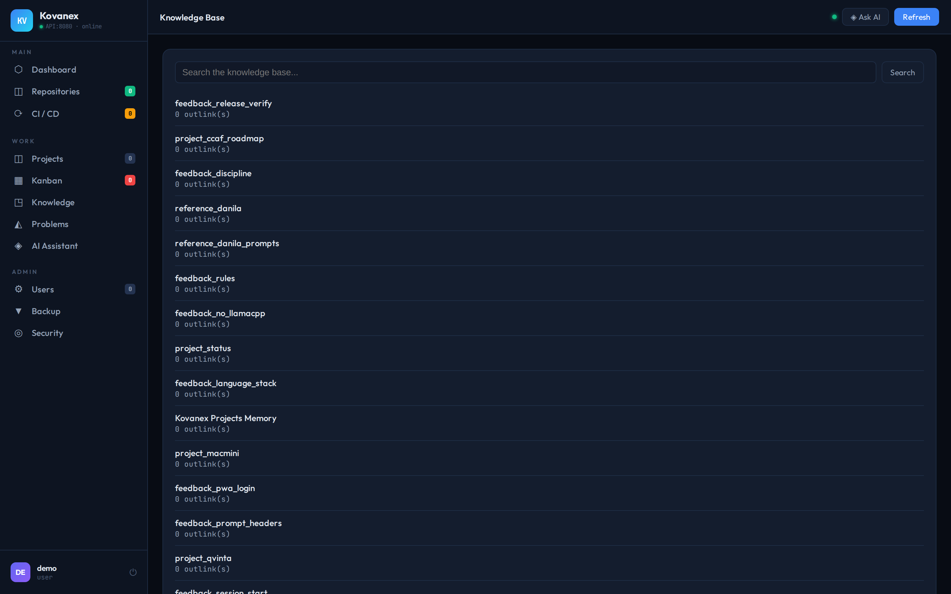Click the Projects count badge
The height and width of the screenshot is (594, 951).
[x=130, y=158]
